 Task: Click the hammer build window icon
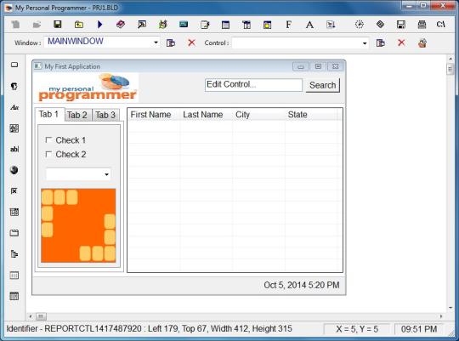[142, 25]
